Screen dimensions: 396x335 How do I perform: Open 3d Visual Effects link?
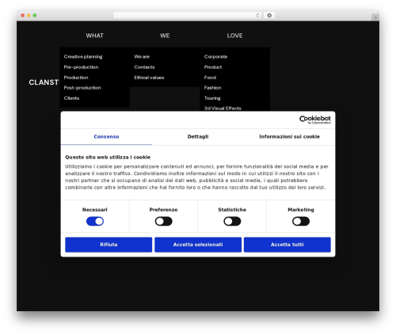[223, 108]
